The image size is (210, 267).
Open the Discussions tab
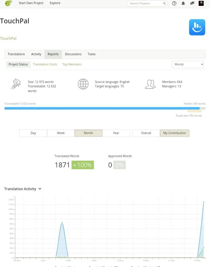point(73,54)
